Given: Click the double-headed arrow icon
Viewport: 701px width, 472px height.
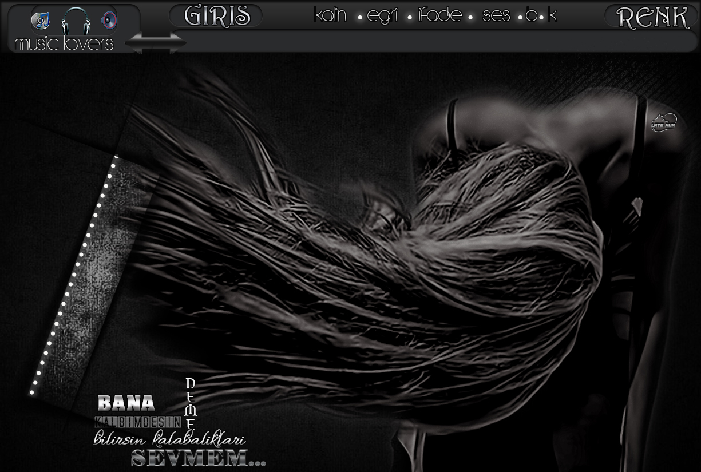Looking at the screenshot, I should coord(156,43).
